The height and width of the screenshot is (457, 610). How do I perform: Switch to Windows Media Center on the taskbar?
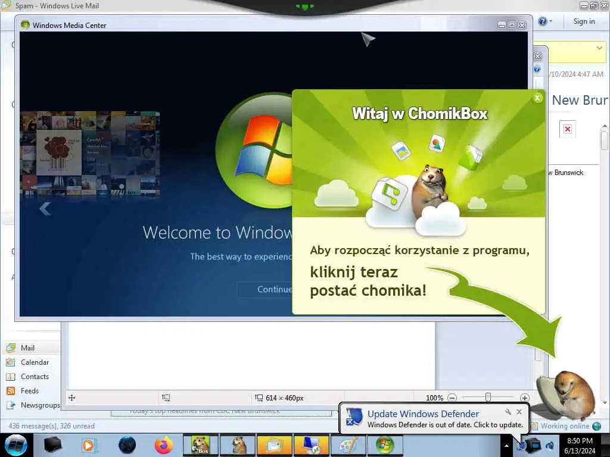pos(385,445)
